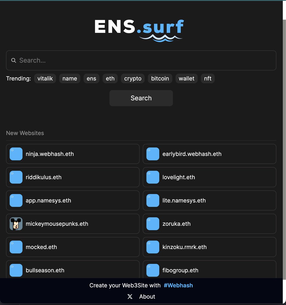Click the crypto trending tag
This screenshot has width=286, height=305.
pyautogui.click(x=133, y=79)
